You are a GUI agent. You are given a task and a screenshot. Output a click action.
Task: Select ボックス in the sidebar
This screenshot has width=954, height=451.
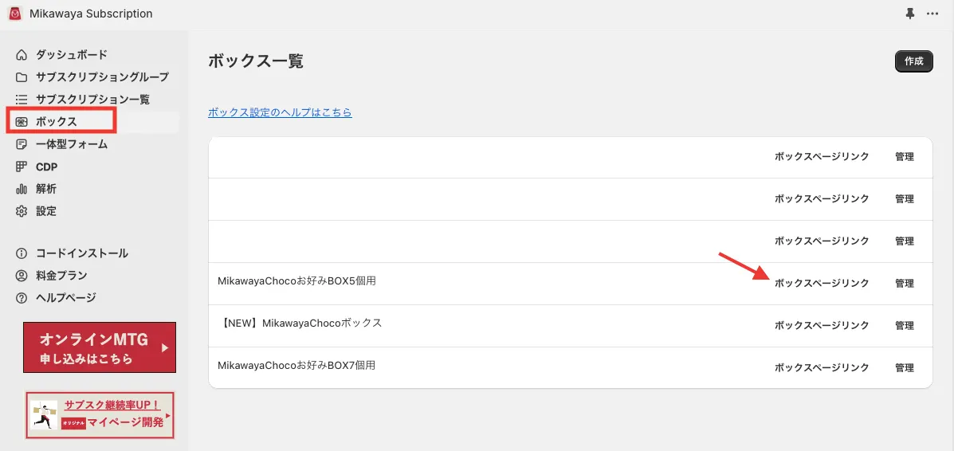click(x=56, y=122)
